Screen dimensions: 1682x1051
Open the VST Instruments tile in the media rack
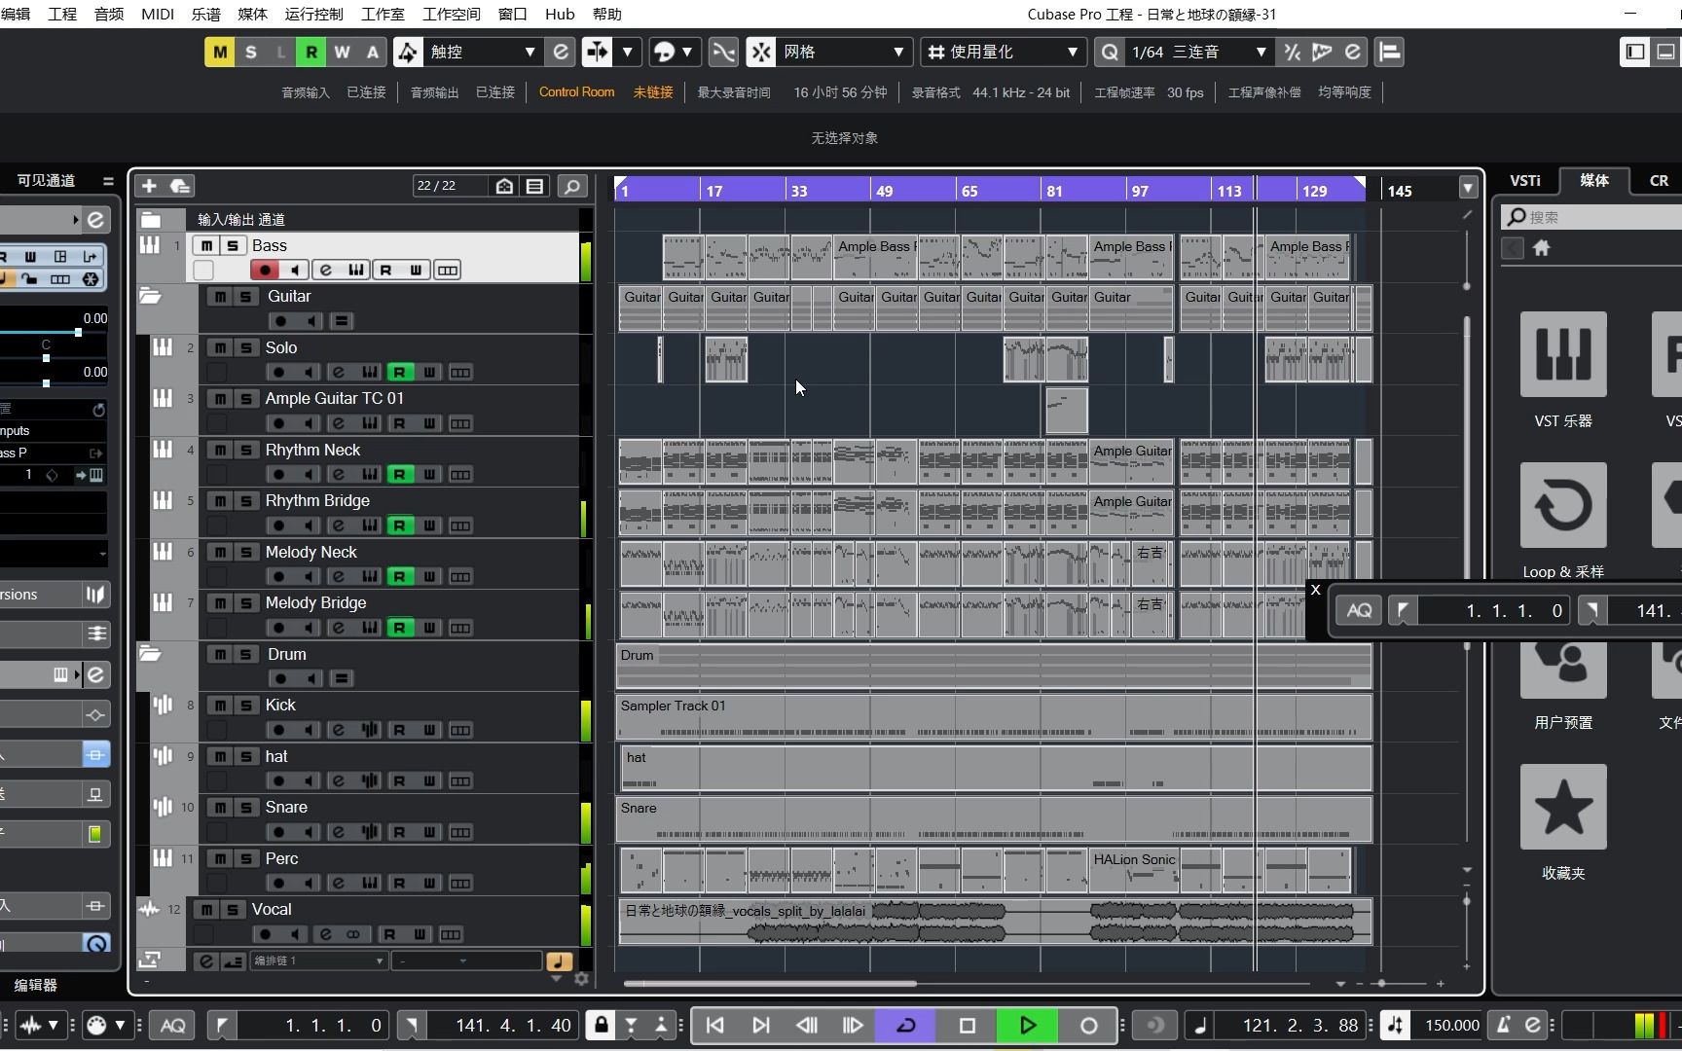(x=1563, y=354)
